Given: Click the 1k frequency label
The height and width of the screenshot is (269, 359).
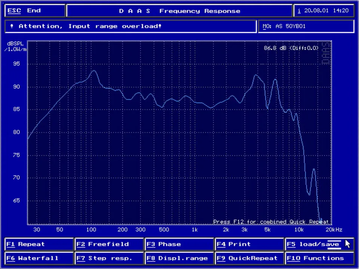Looking at the screenshot, I should tap(194, 230).
